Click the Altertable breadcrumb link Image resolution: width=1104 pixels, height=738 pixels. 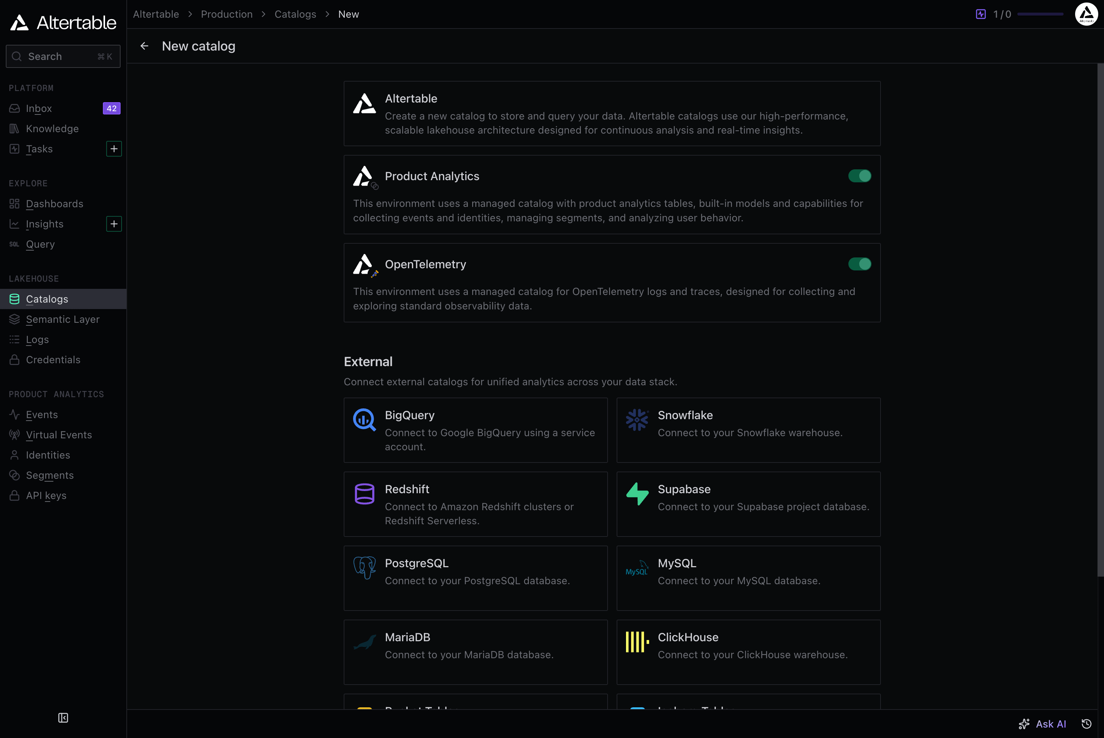click(x=156, y=14)
